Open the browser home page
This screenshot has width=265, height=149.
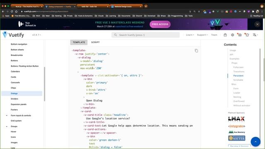[16, 12]
